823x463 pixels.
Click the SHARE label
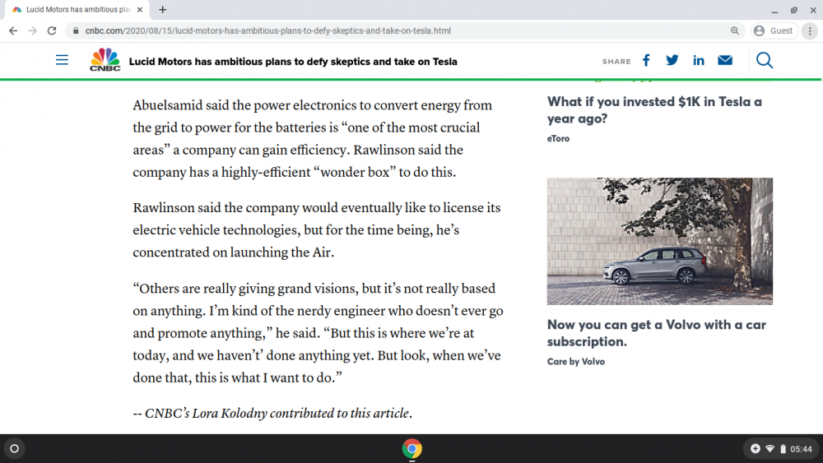point(616,62)
